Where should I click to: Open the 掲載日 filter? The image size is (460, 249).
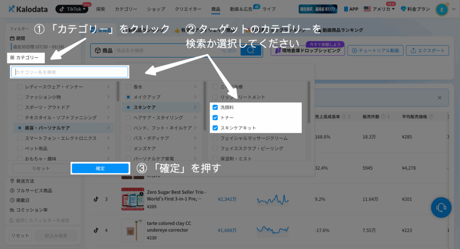point(20,201)
